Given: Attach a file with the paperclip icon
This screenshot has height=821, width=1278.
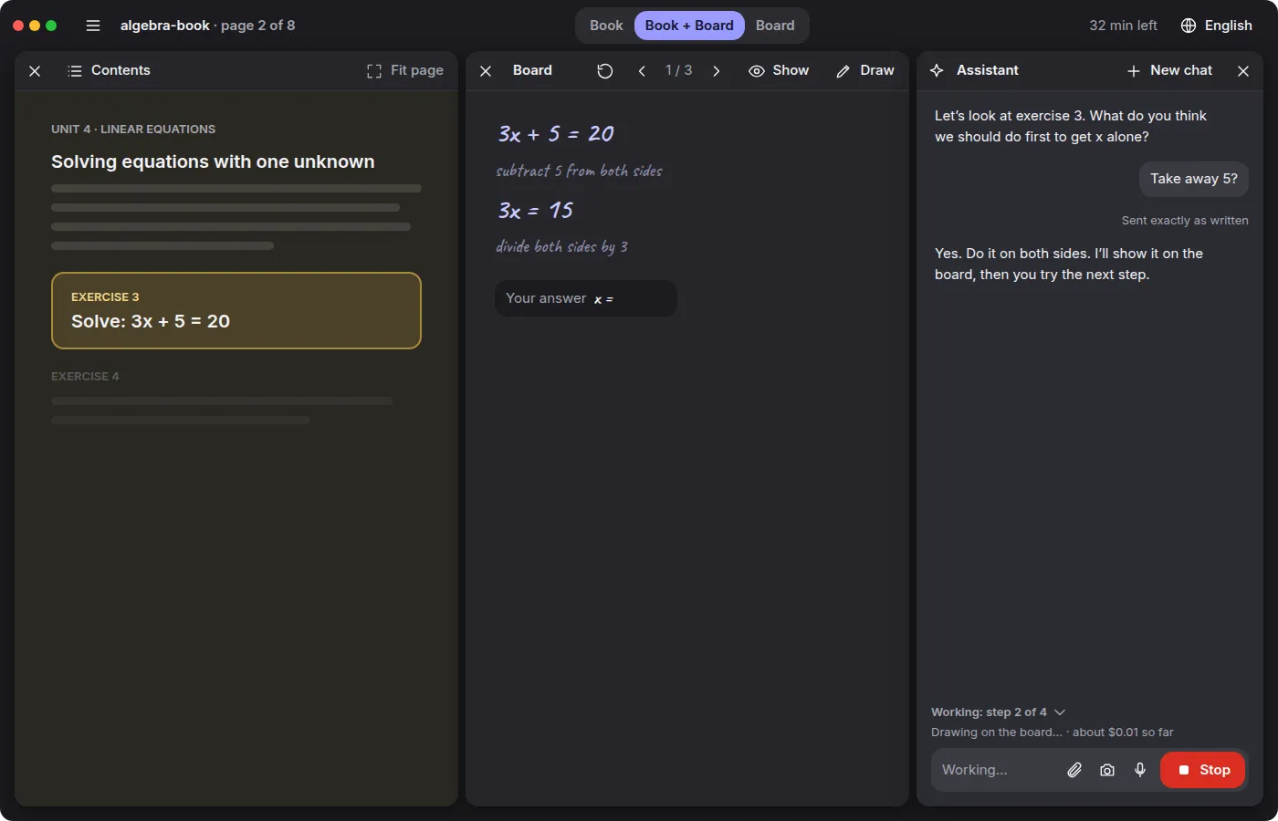Looking at the screenshot, I should click(1074, 770).
